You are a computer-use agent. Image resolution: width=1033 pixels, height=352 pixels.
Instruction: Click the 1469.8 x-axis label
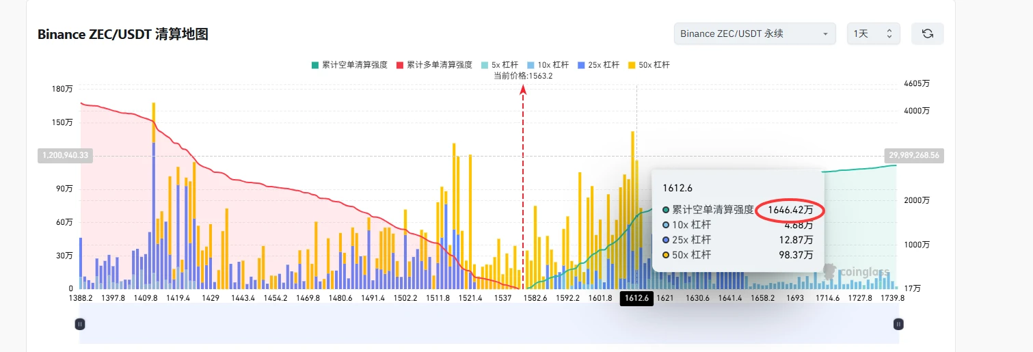308,299
